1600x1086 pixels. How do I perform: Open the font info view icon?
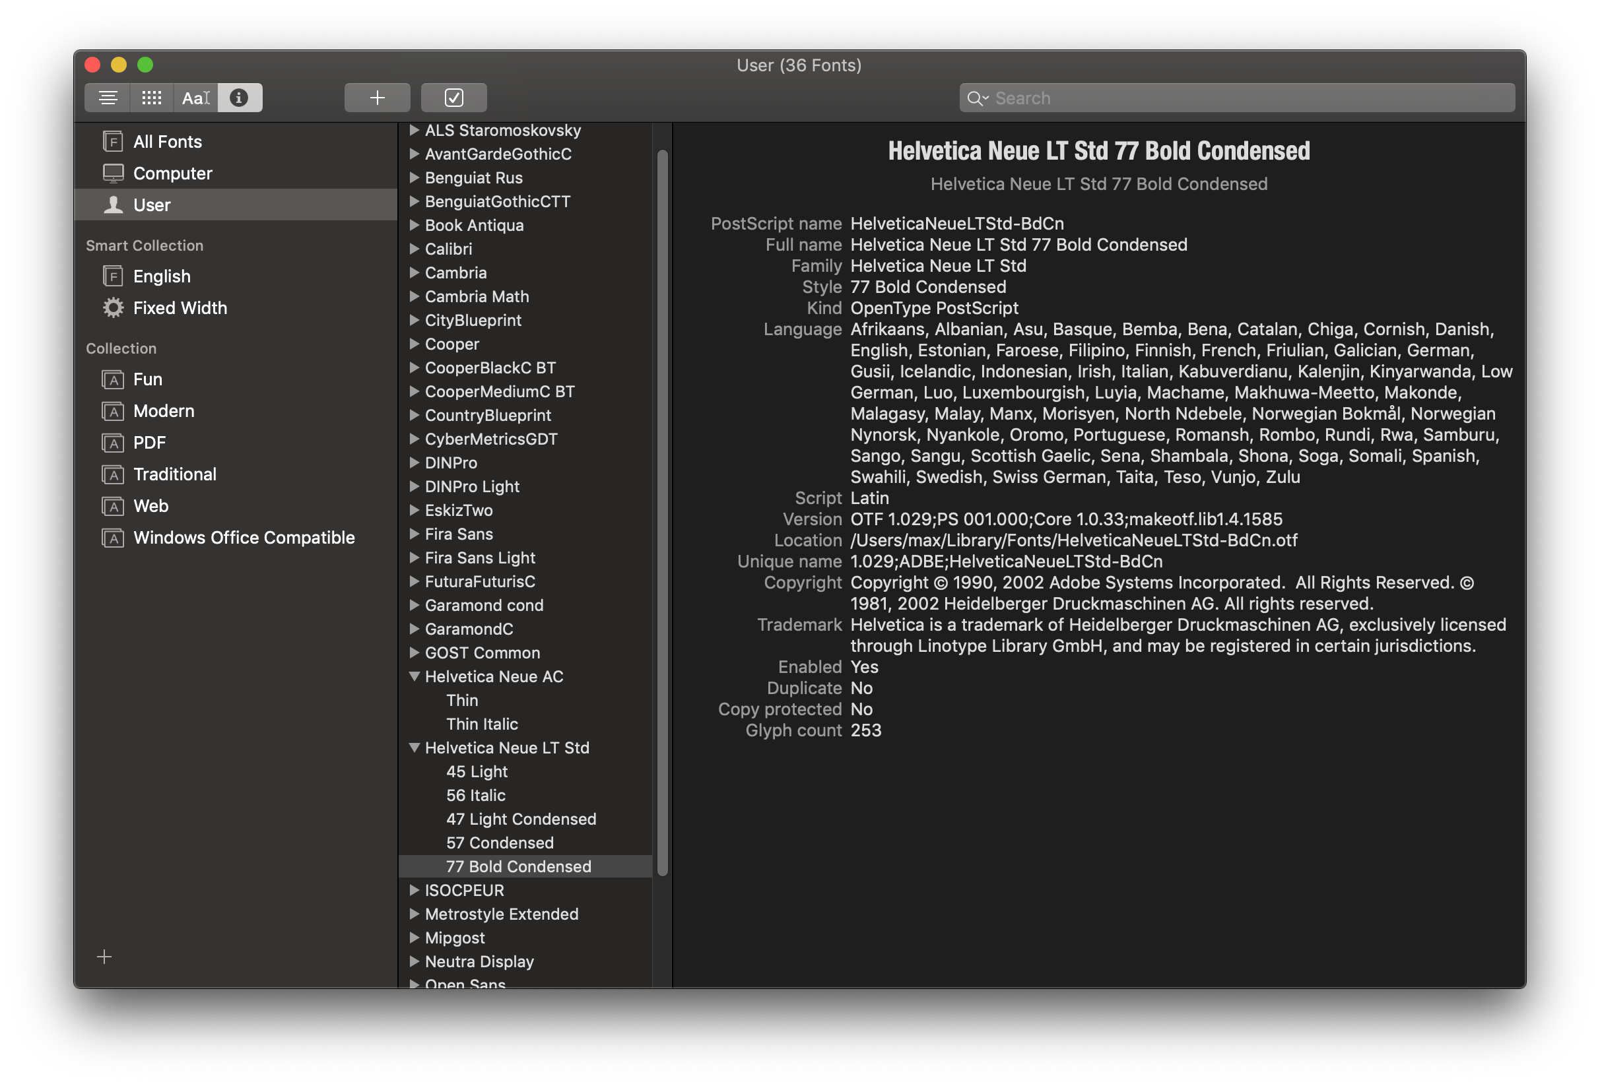(239, 97)
